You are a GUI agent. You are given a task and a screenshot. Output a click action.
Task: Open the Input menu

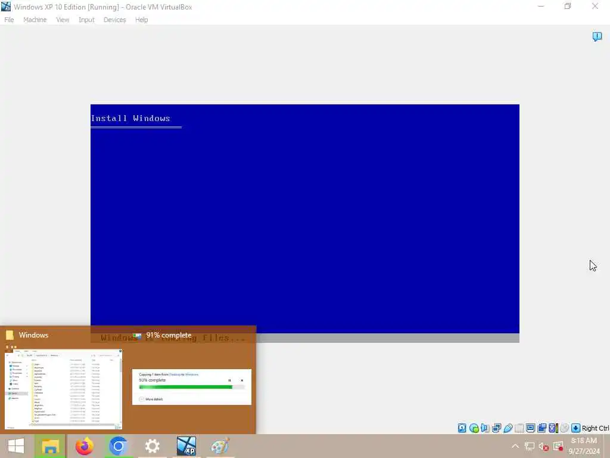click(86, 20)
